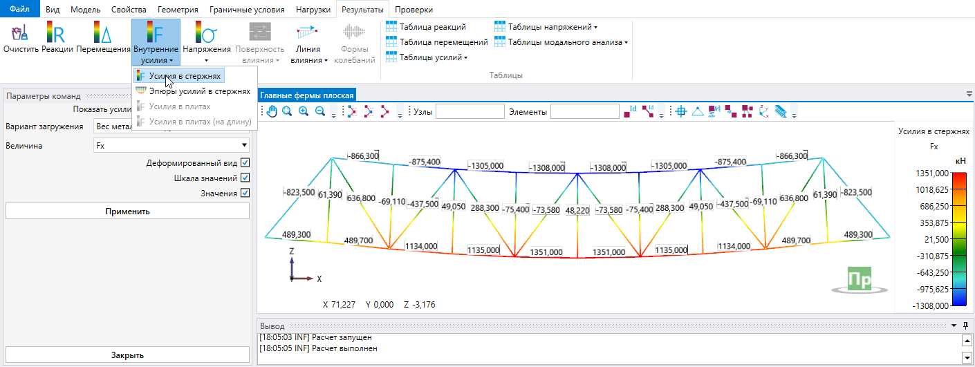975x367 pixels.
Task: Click the -1308,000 legend minimum value
Action: coord(931,305)
